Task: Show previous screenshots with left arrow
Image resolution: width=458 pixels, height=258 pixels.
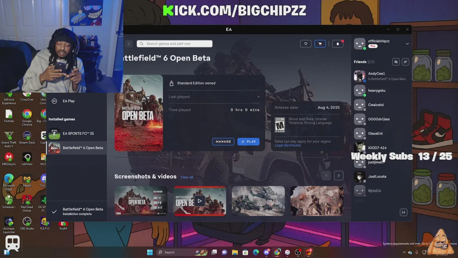Action: (326, 176)
